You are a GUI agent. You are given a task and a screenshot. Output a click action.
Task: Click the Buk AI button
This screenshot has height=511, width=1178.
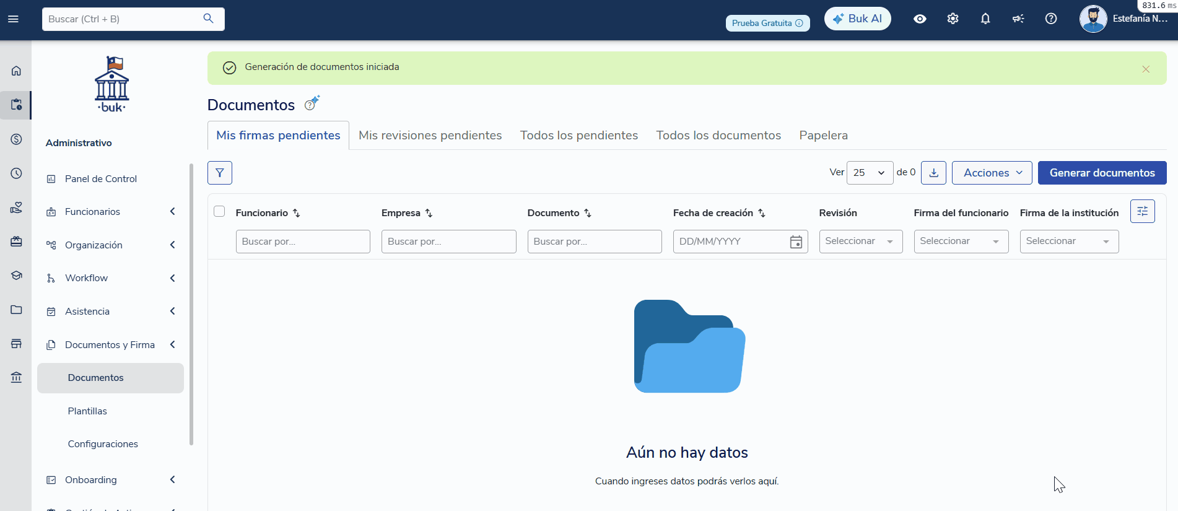[x=857, y=19]
